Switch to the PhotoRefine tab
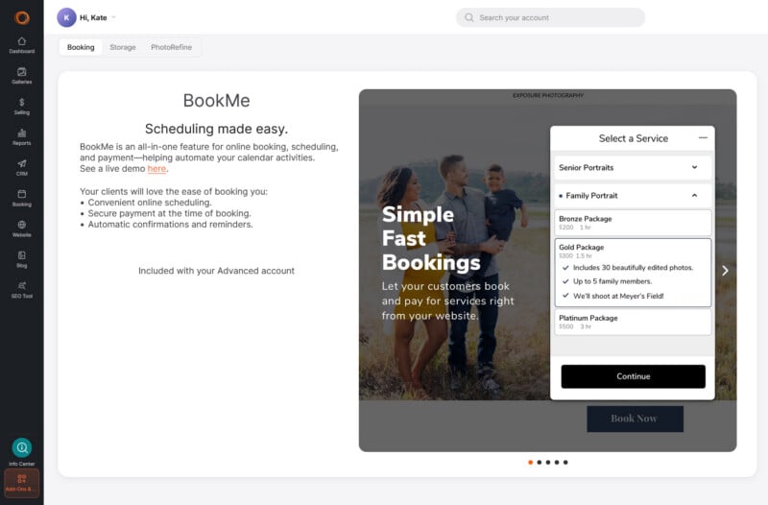768x505 pixels. (x=172, y=47)
